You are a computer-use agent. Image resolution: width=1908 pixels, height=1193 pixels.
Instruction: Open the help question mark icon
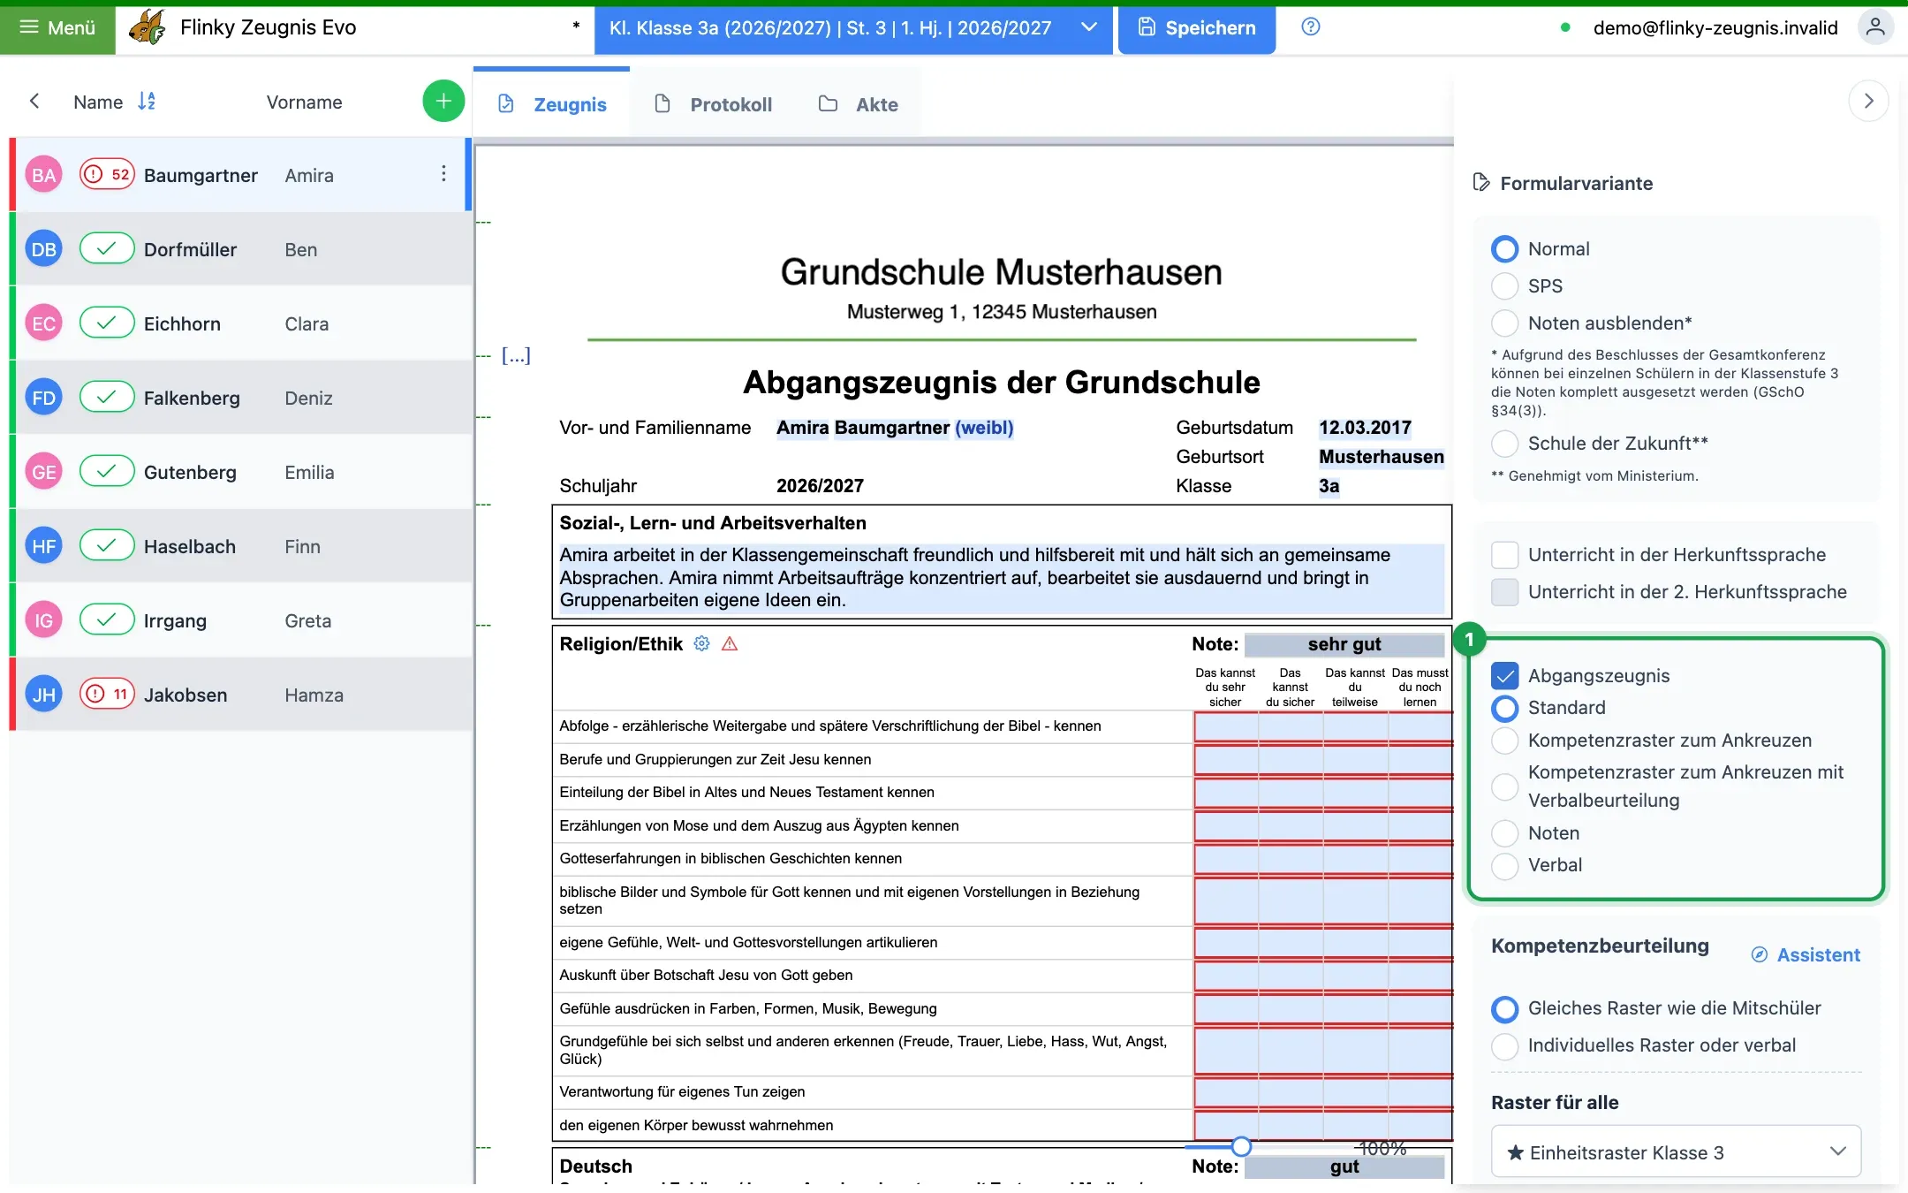point(1311,27)
